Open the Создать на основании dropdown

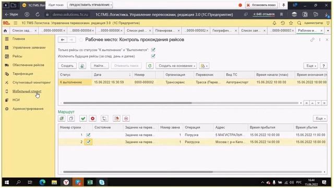click(x=176, y=66)
